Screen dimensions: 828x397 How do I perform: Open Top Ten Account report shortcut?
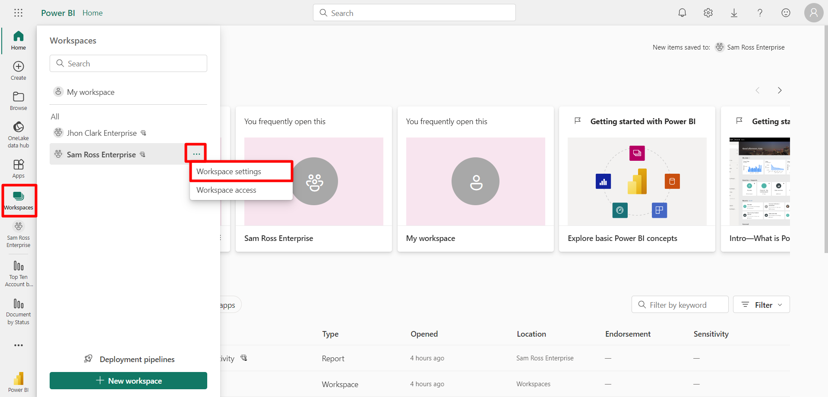coord(19,274)
